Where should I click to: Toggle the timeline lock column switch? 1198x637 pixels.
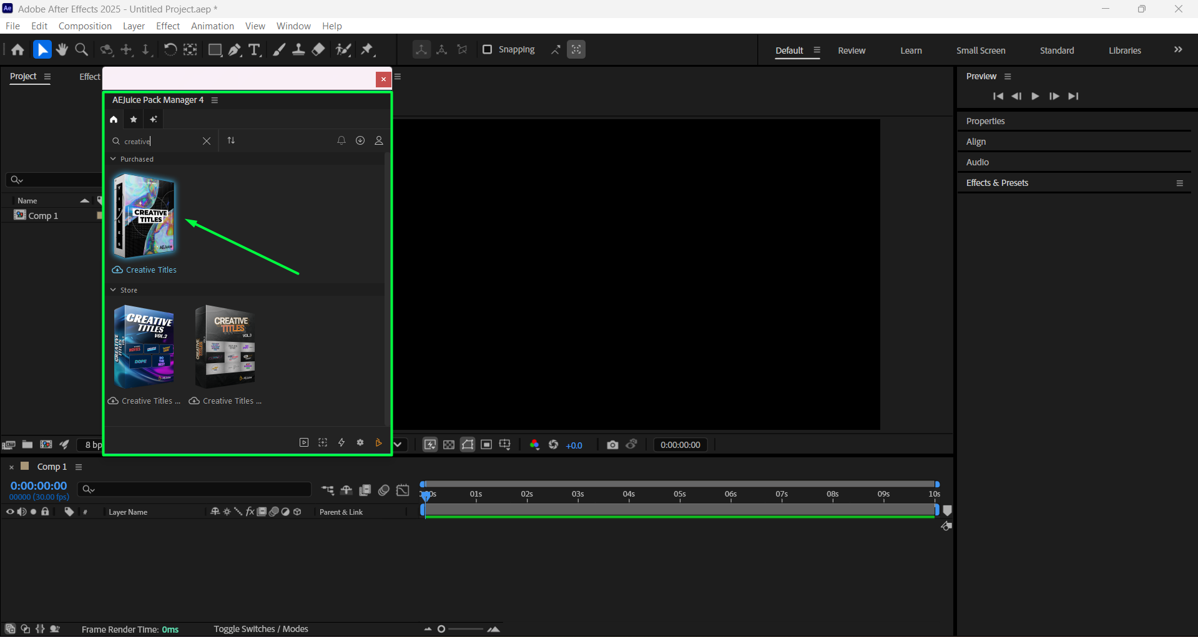click(45, 512)
